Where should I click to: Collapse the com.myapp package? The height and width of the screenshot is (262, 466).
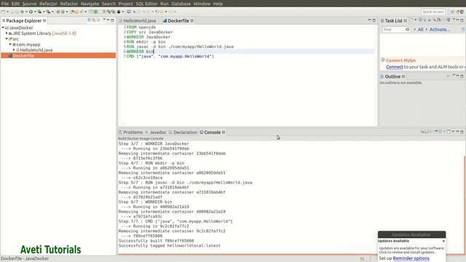tap(10, 44)
